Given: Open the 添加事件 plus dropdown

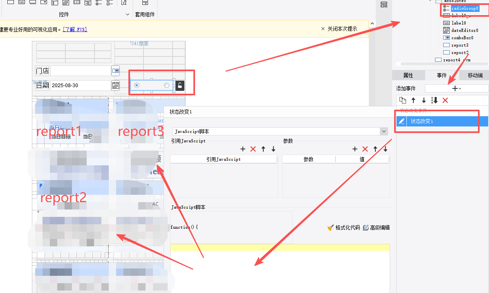Looking at the screenshot, I should tap(457, 89).
